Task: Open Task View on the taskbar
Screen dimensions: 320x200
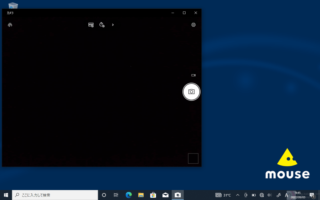Action: tap(116, 195)
